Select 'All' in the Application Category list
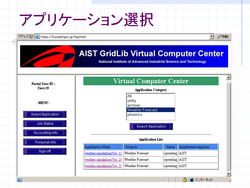This screenshot has width=250, height=188. pos(151,96)
